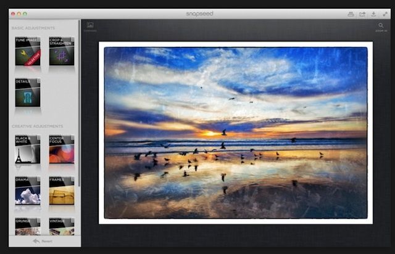Viewport: 395px width, 254px height.
Task: Save image using the download icon
Action: (x=373, y=14)
